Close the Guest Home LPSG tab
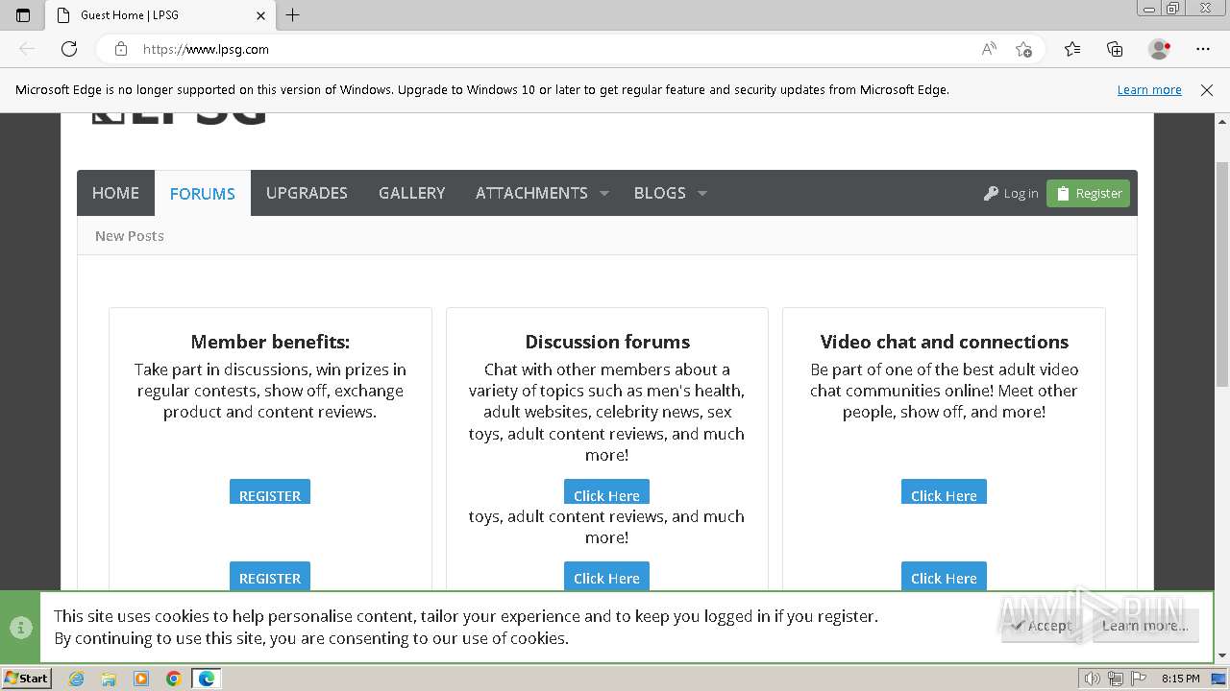Screen dimensions: 1230x691 [x=260, y=15]
